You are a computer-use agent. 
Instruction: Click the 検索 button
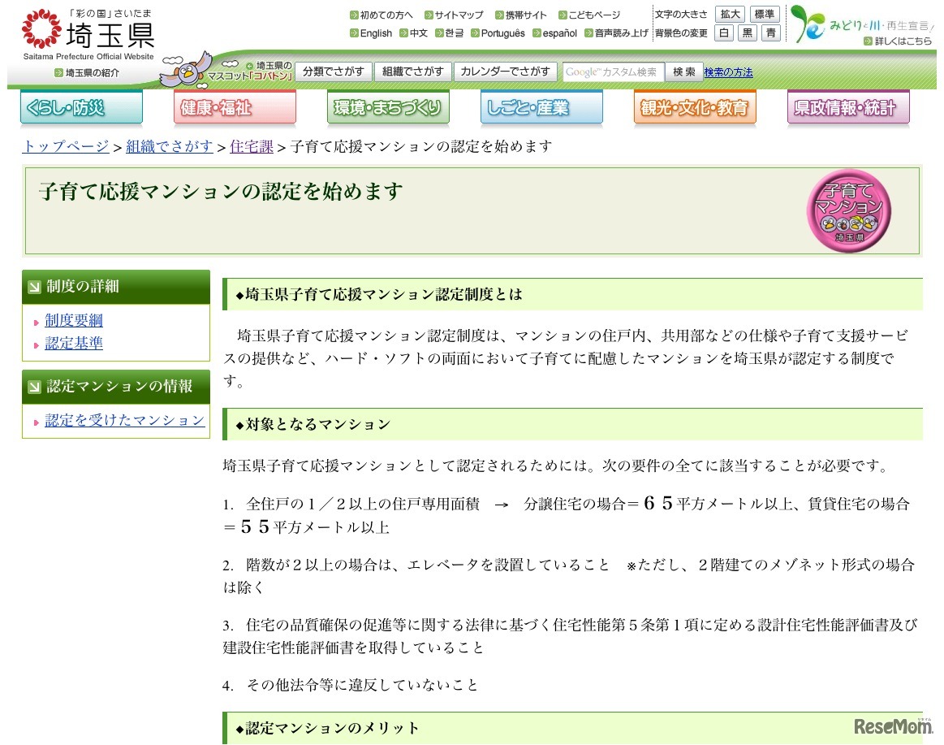683,72
